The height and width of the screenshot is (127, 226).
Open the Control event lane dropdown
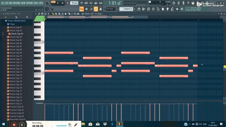pos(40,103)
